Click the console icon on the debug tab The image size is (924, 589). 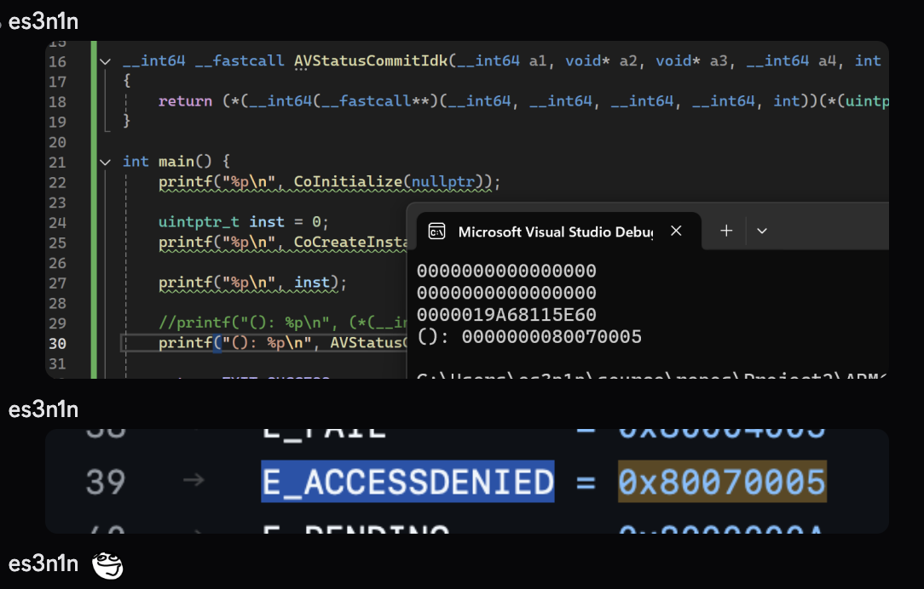pos(436,232)
